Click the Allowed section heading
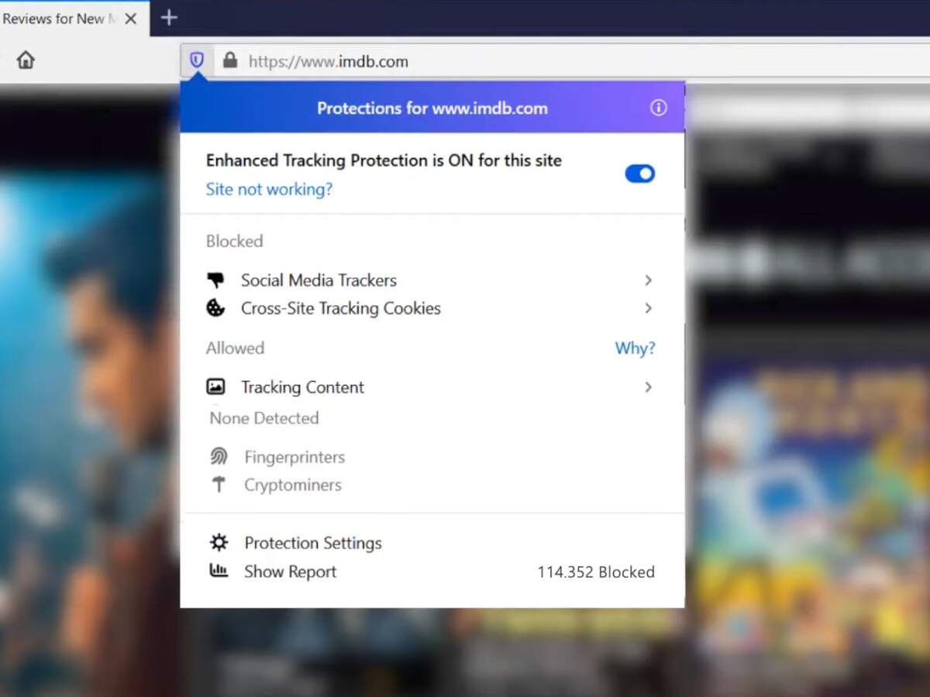930x697 pixels. tap(235, 348)
